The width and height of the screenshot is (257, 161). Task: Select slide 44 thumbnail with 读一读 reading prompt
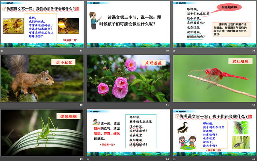(x=128, y=133)
